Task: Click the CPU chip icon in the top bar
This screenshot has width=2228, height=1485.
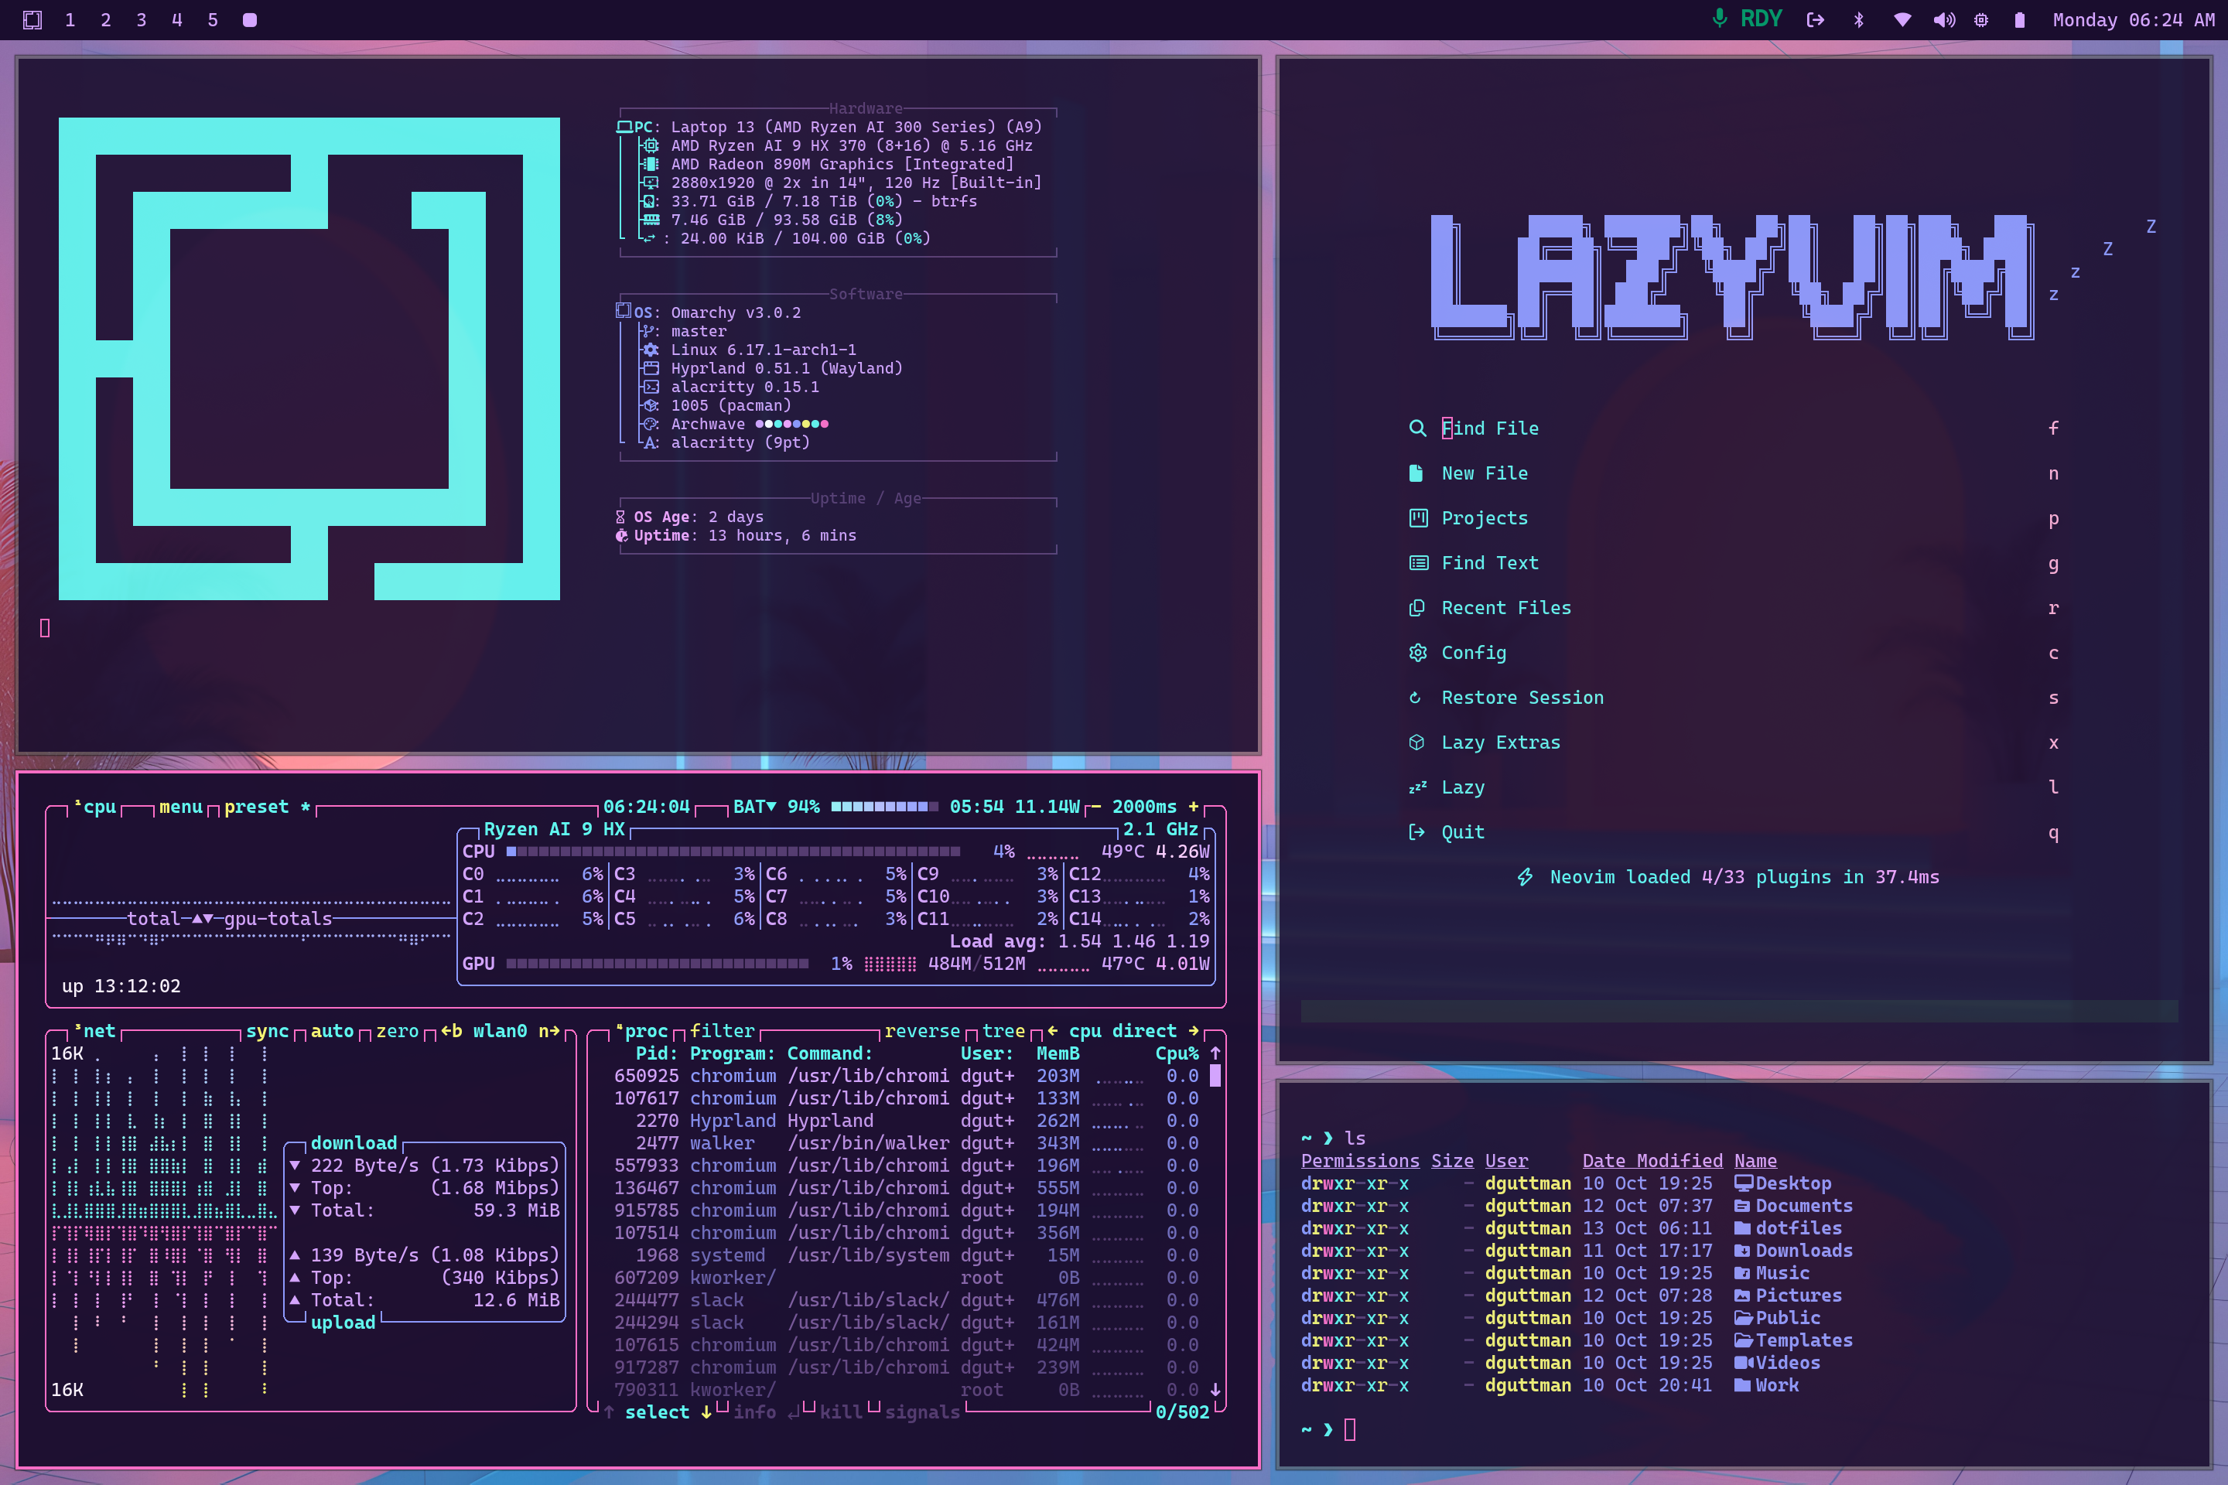Action: coord(1982,20)
